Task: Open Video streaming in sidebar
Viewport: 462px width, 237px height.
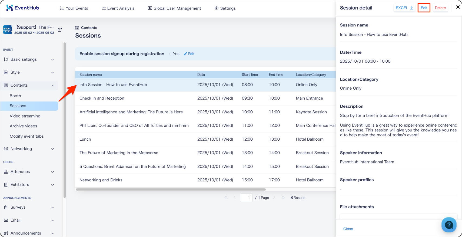Action: tap(25, 116)
